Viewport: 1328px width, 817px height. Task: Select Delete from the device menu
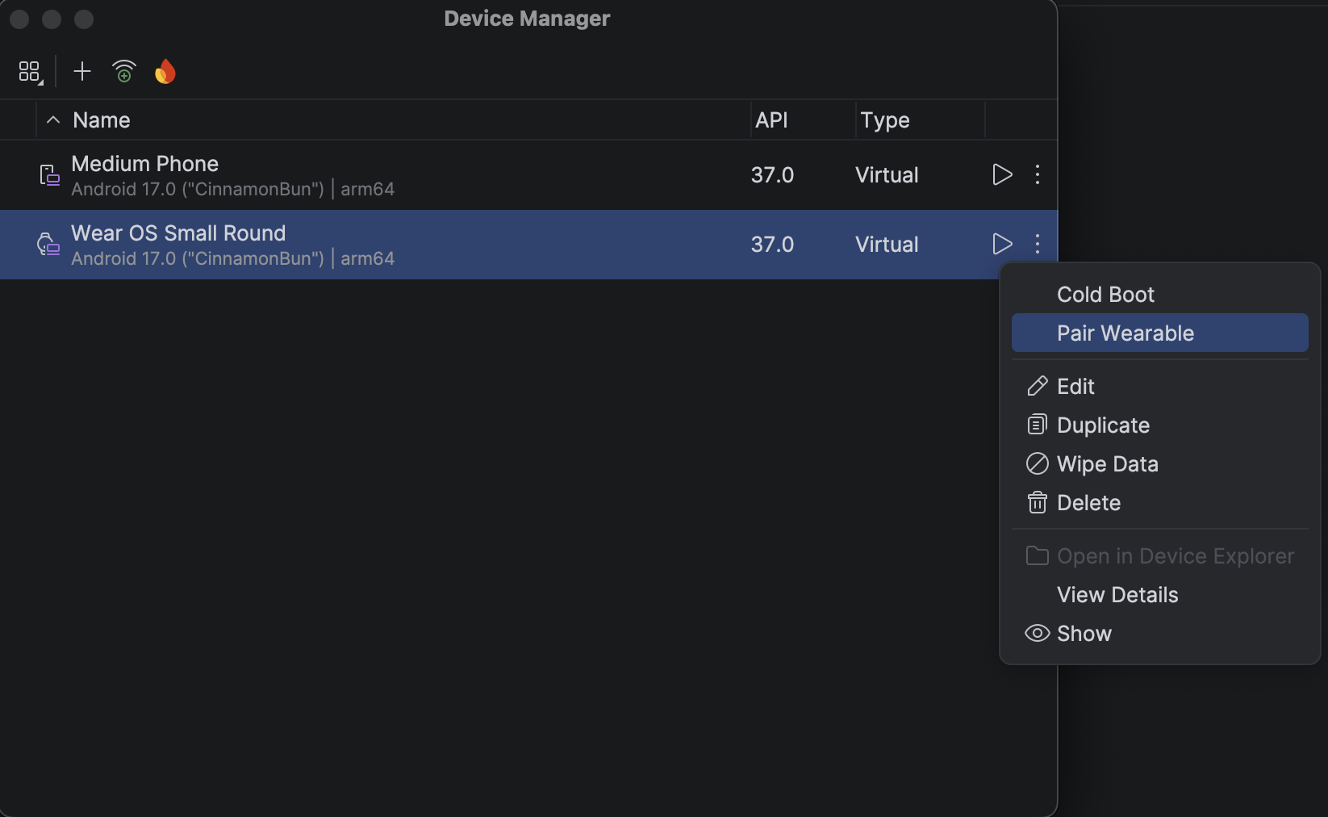click(x=1160, y=503)
